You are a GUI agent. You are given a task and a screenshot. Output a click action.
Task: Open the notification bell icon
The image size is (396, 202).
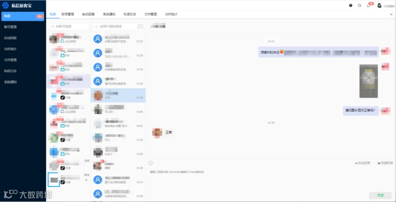pyautogui.click(x=368, y=6)
